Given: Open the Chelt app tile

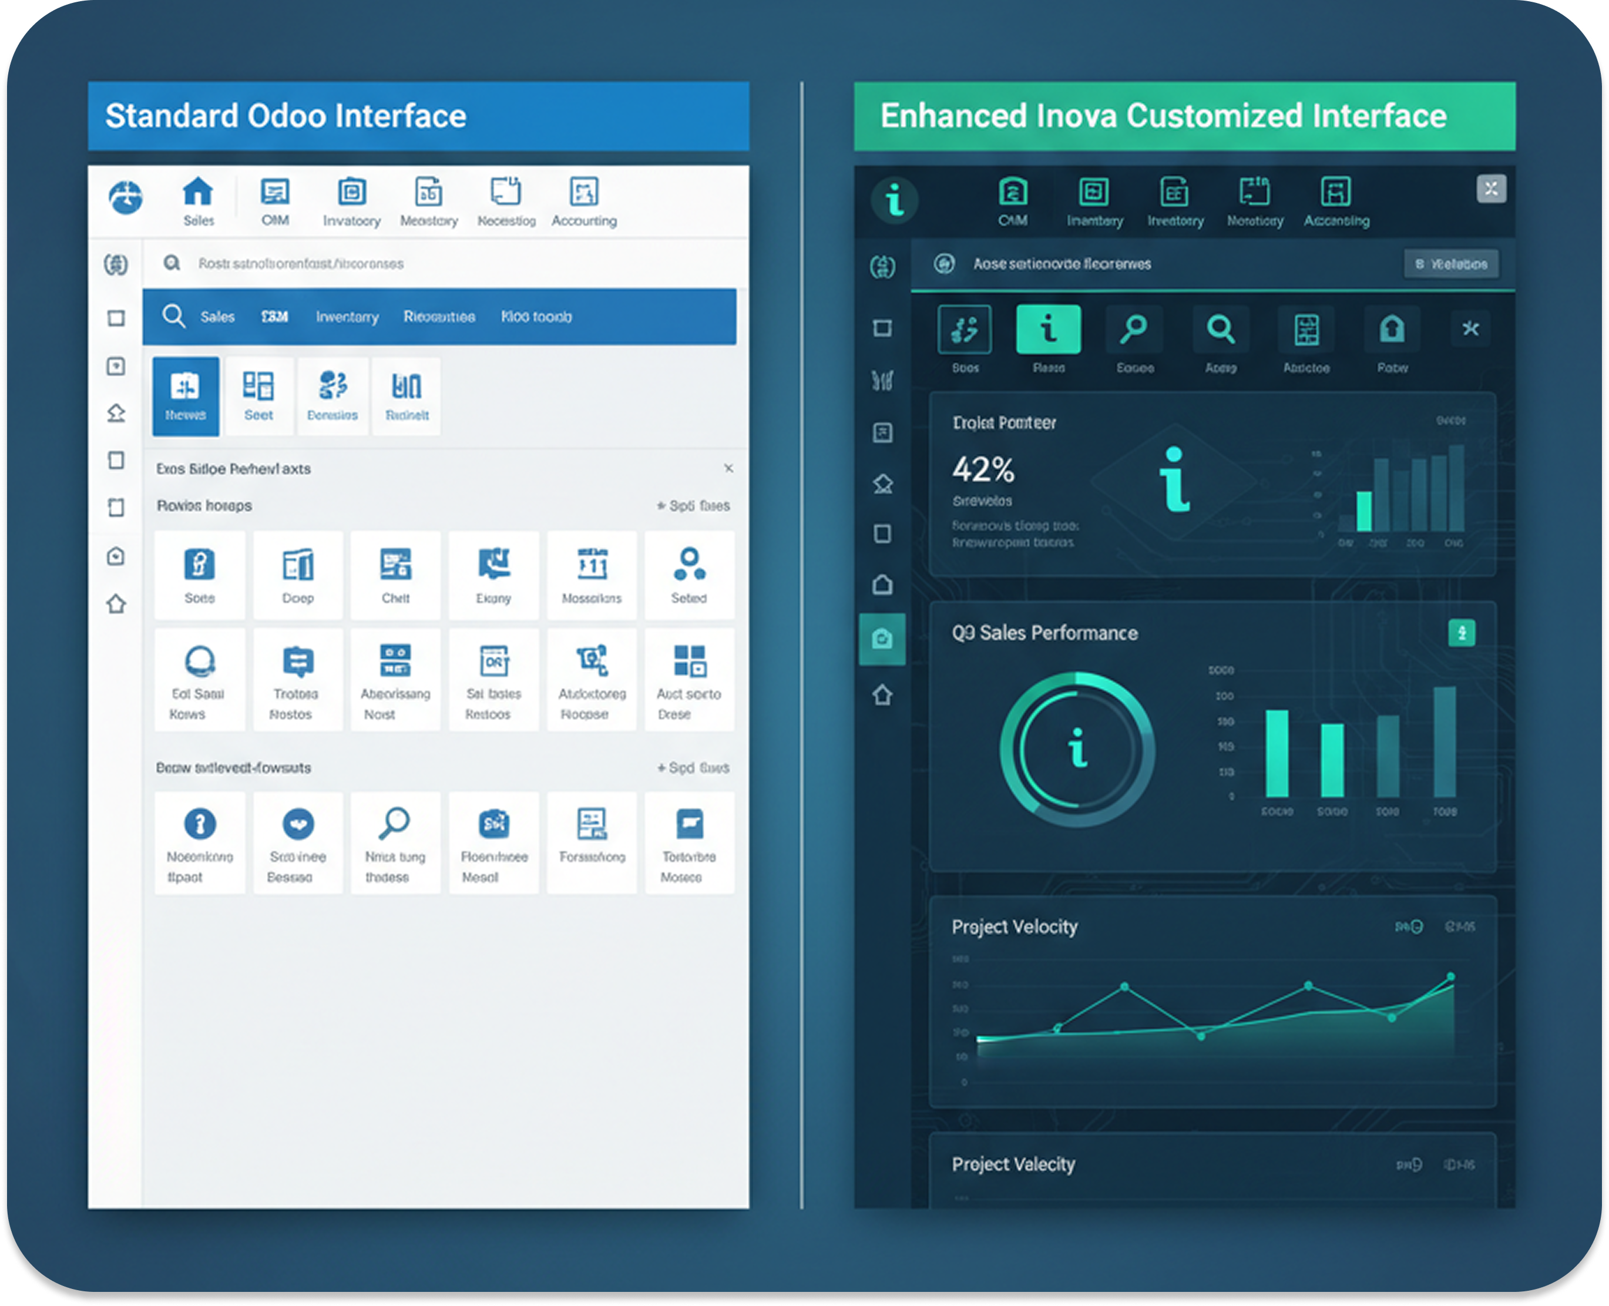Looking at the screenshot, I should click(395, 574).
